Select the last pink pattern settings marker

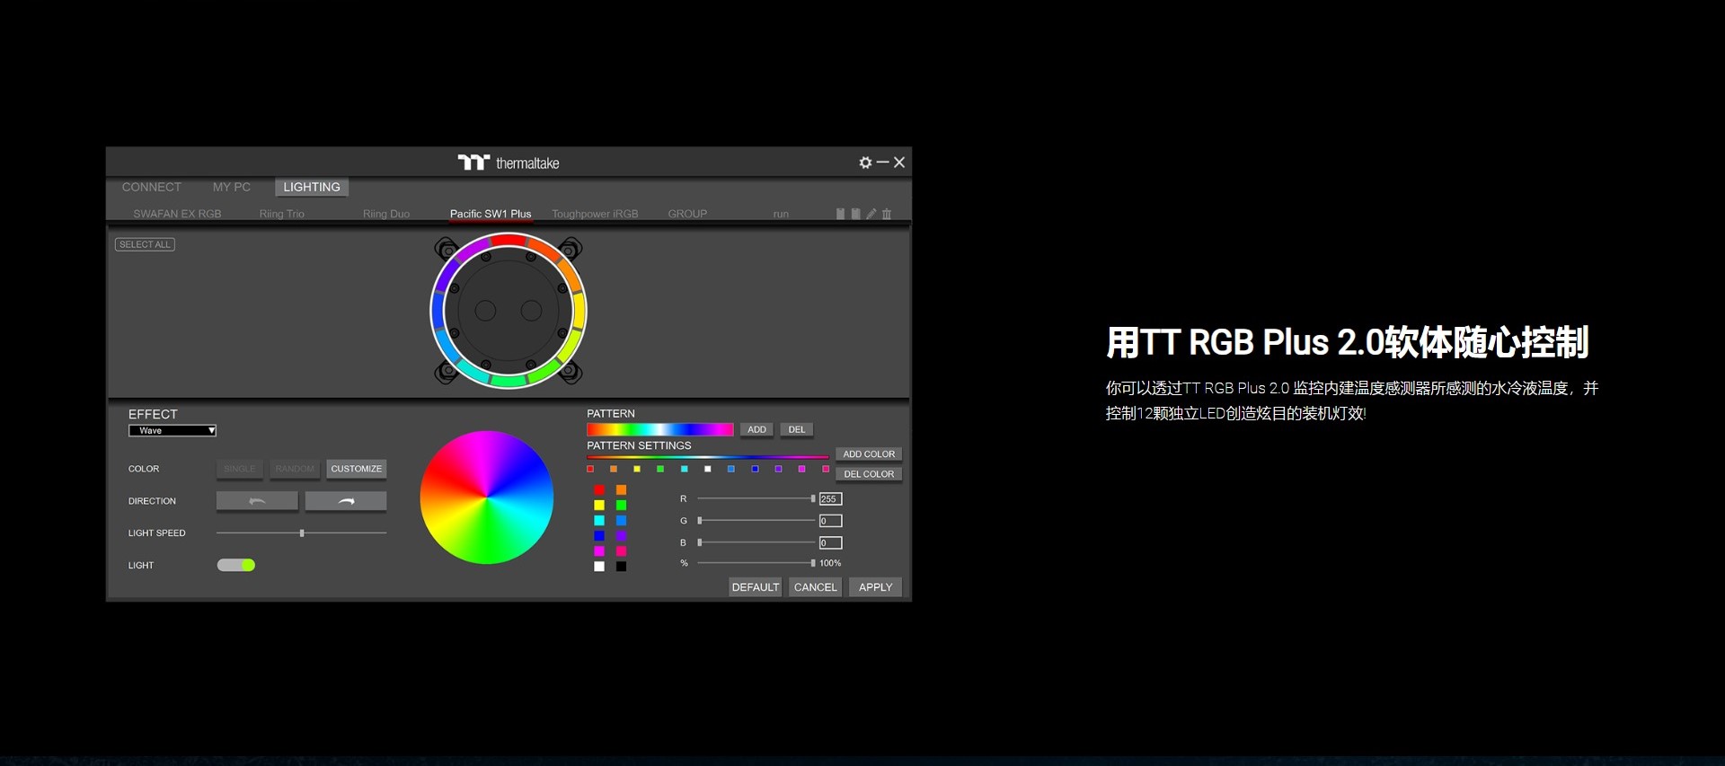point(826,469)
